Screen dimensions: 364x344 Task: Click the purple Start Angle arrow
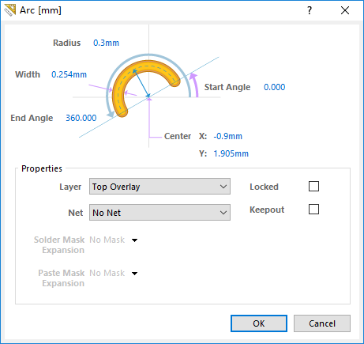pos(194,85)
